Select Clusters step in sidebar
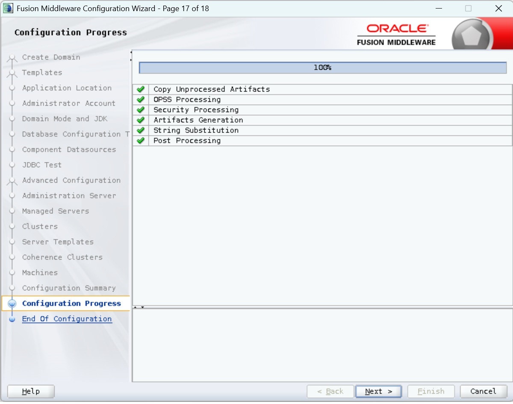513x404 pixels. [x=40, y=227]
